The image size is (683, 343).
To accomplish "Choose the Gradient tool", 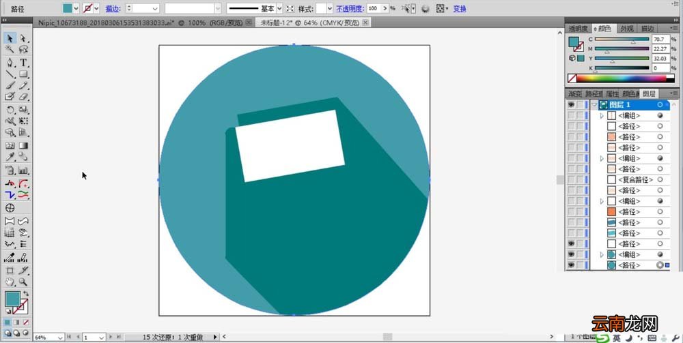I will pos(23,146).
